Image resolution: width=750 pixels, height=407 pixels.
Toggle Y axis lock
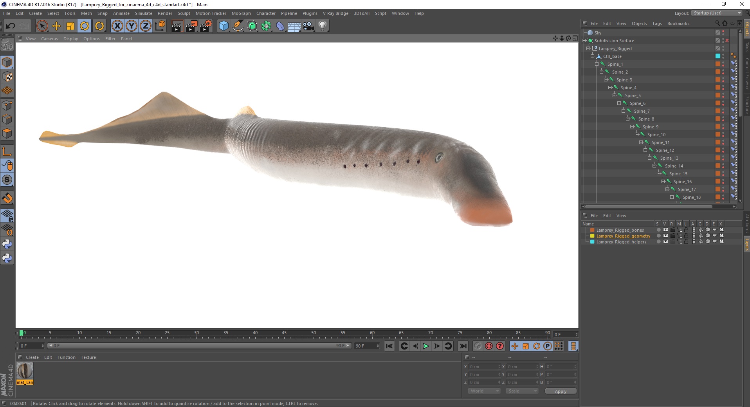click(132, 26)
